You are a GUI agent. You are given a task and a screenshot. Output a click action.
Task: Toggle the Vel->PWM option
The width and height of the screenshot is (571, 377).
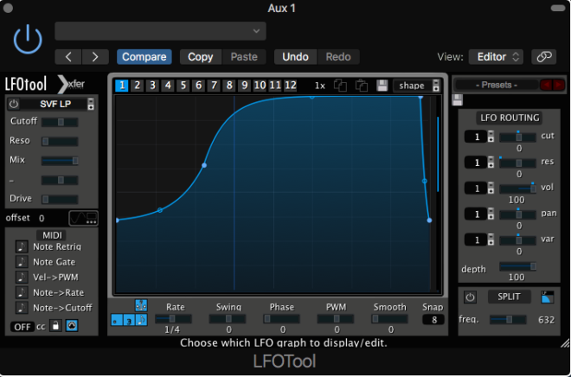coord(22,278)
